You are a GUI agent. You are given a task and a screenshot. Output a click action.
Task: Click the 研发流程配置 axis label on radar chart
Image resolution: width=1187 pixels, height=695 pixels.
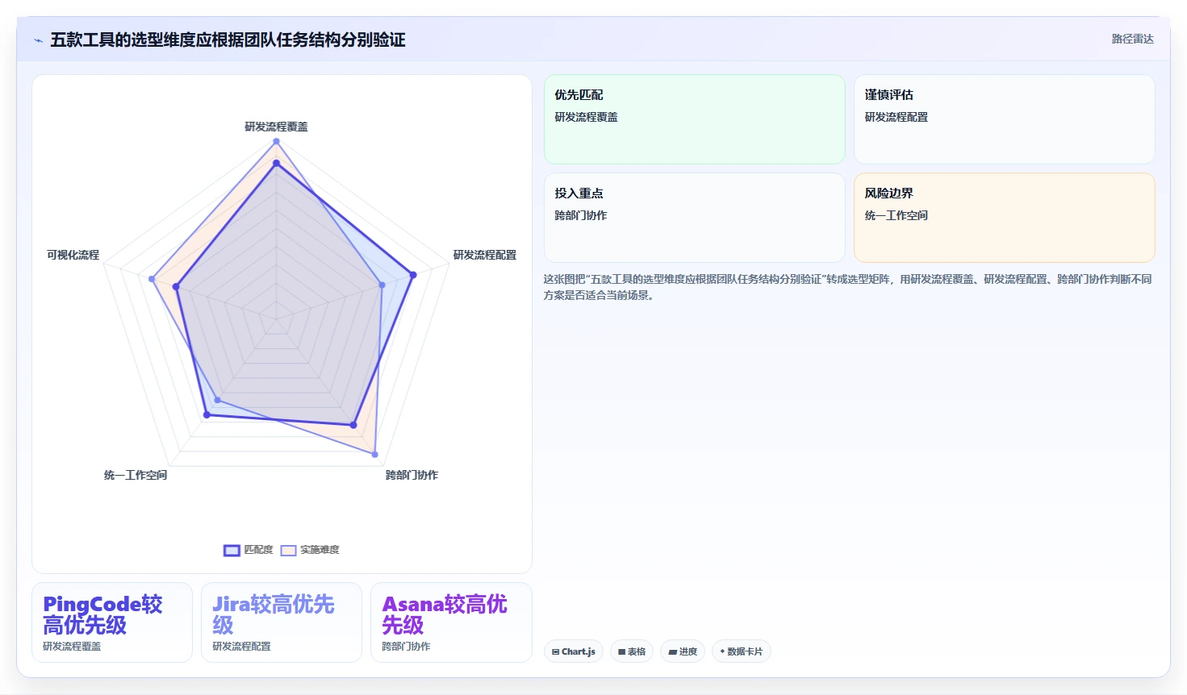click(x=484, y=255)
